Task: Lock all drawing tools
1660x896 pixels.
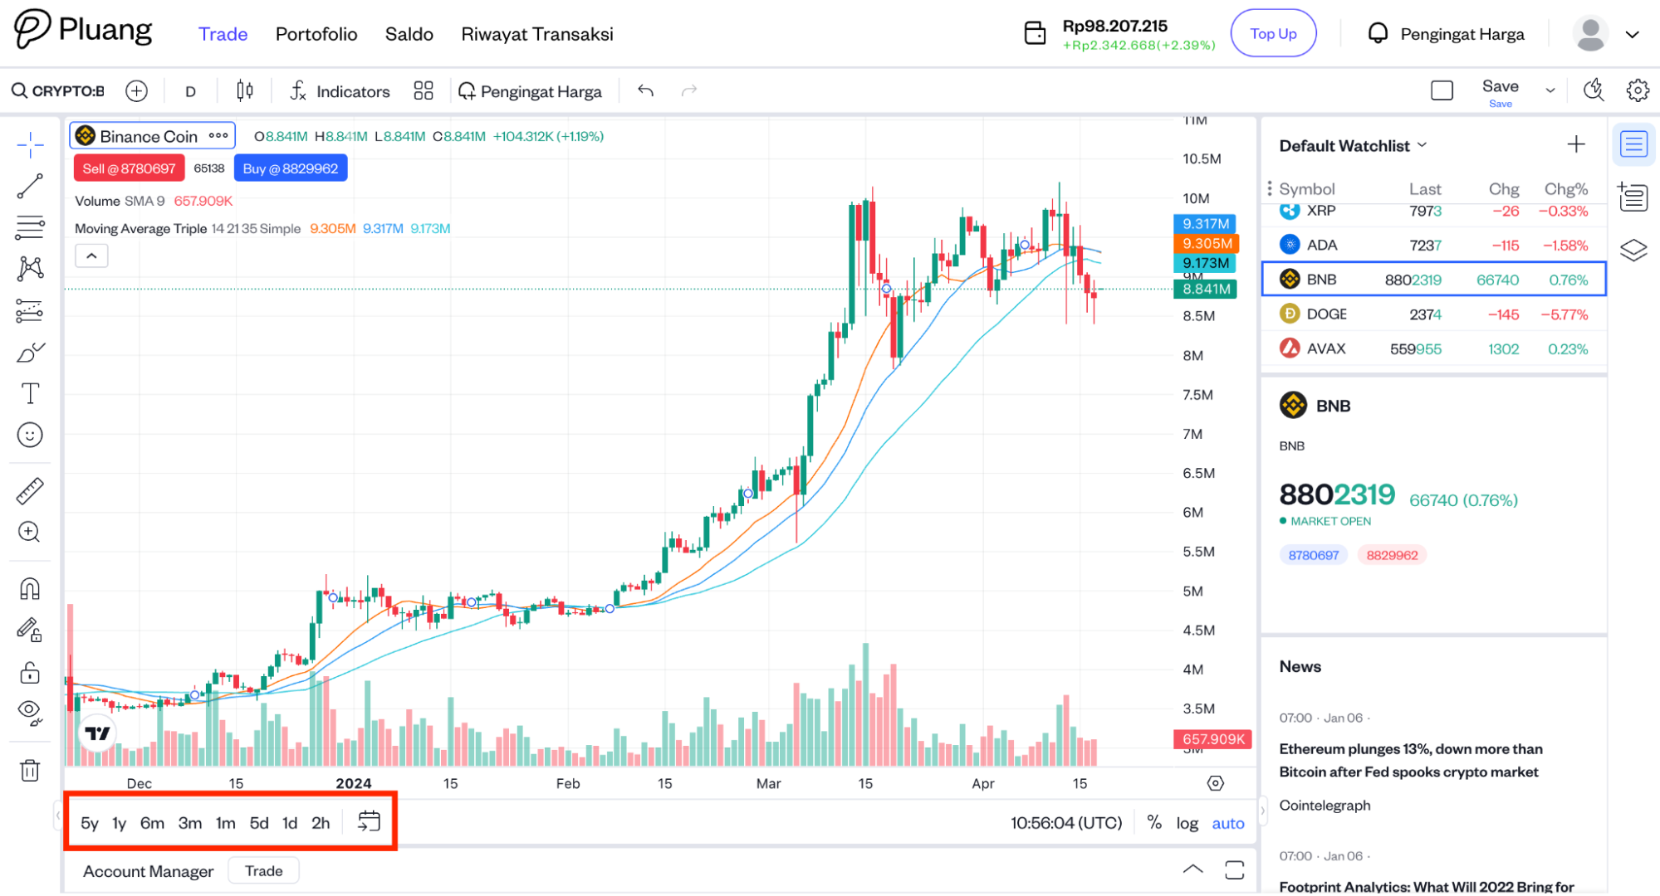Action: [x=30, y=672]
